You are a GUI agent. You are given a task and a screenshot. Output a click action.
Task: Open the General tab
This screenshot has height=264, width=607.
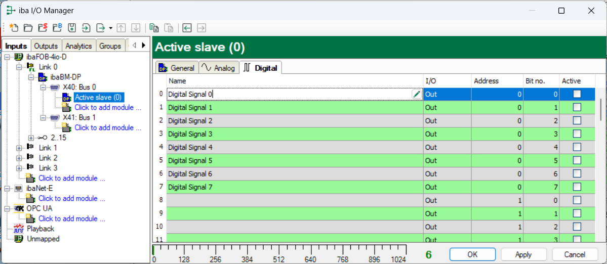(177, 68)
